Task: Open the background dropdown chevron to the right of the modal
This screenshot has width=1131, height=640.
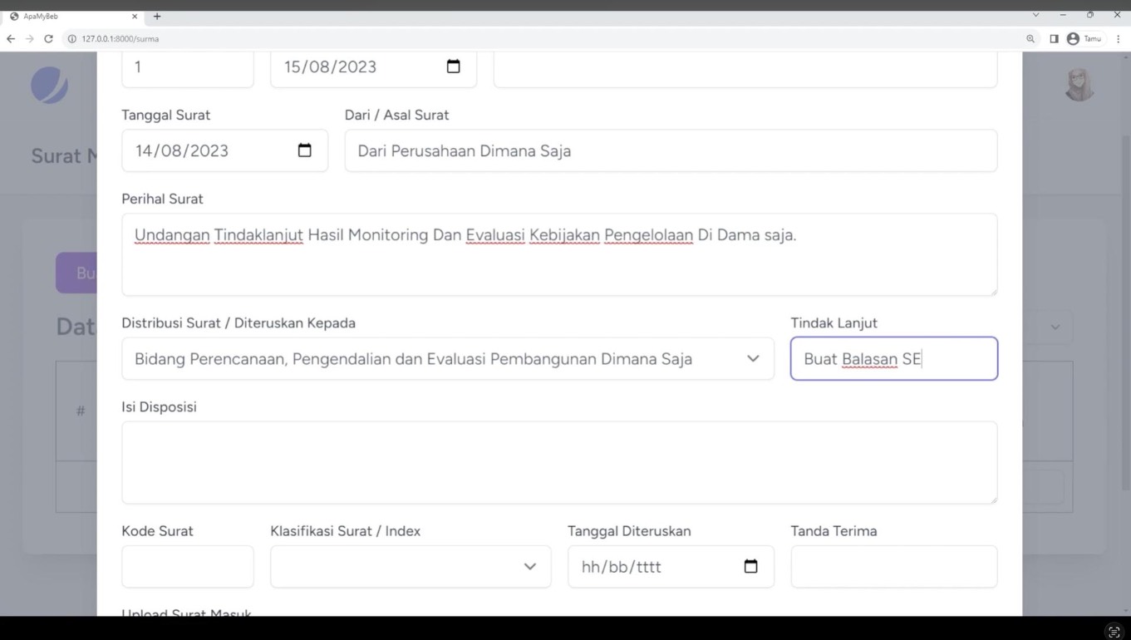Action: 1055,327
